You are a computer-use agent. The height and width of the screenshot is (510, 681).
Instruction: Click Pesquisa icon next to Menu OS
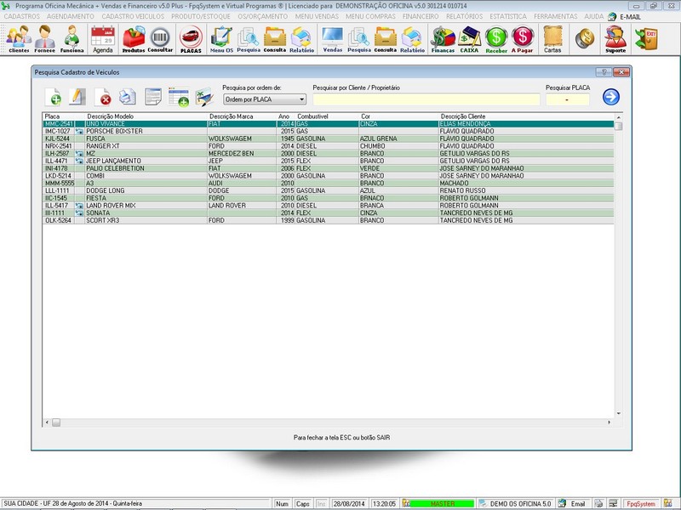[x=249, y=39]
